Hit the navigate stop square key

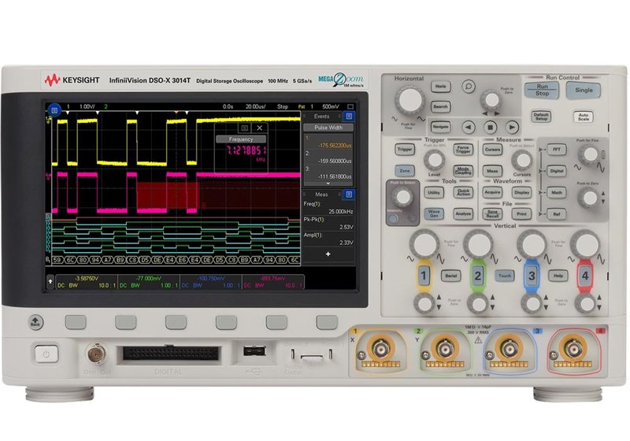pyautogui.click(x=490, y=128)
